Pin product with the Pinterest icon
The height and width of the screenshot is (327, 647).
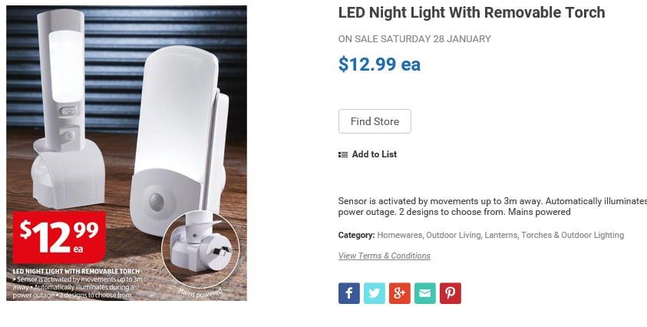pos(450,293)
